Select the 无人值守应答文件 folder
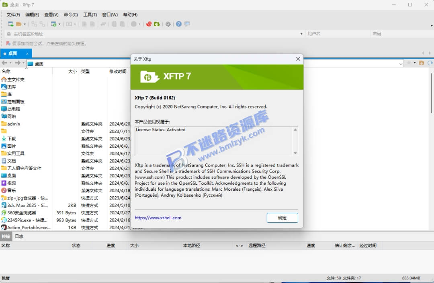 click(x=21, y=168)
